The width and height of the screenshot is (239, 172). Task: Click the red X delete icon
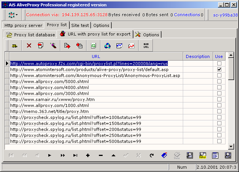pos(29,46)
